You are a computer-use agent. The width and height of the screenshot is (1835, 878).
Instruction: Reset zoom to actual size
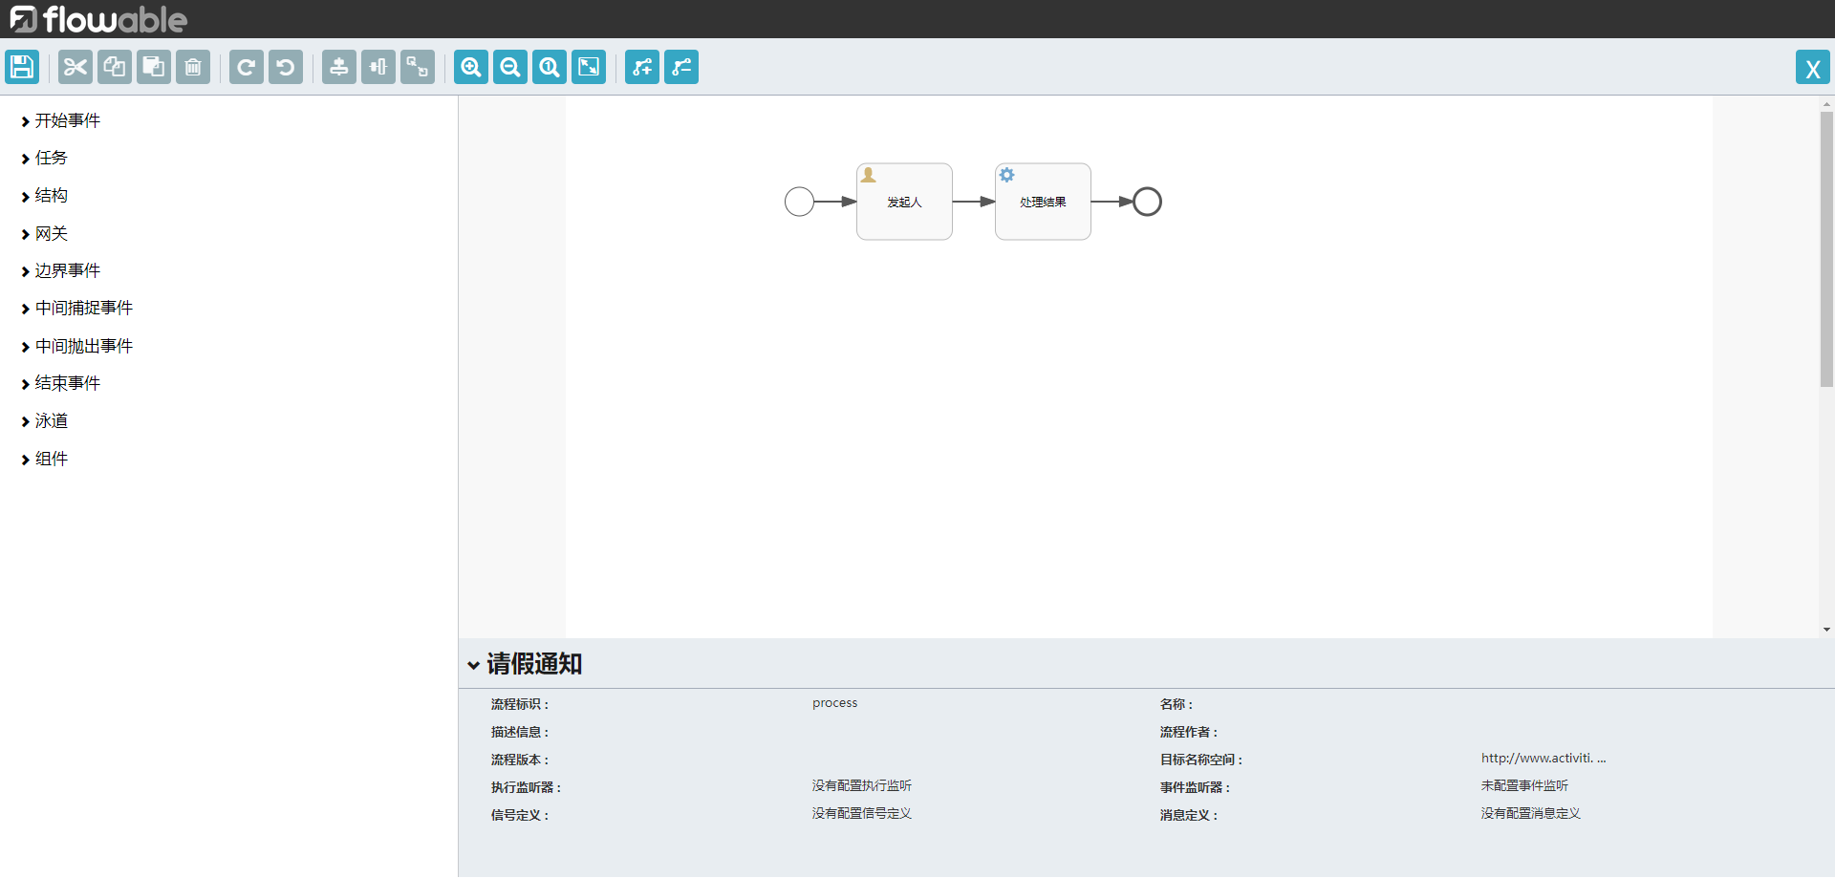click(549, 67)
